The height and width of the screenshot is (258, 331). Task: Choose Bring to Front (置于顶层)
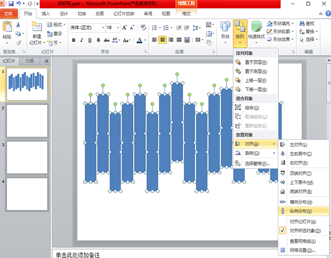255,62
